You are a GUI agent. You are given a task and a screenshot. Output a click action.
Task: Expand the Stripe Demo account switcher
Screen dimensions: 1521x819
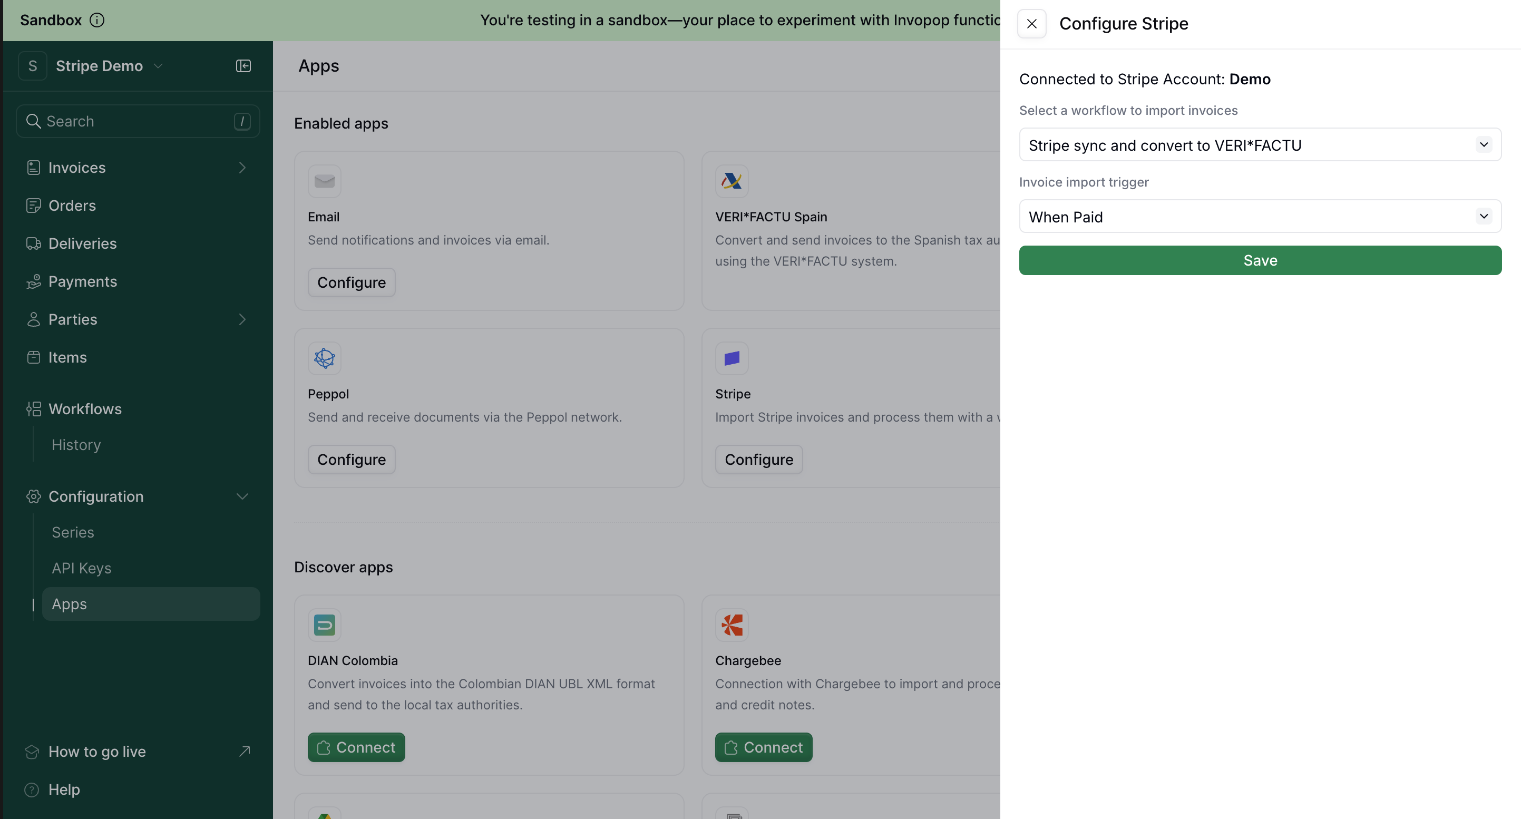pyautogui.click(x=158, y=65)
